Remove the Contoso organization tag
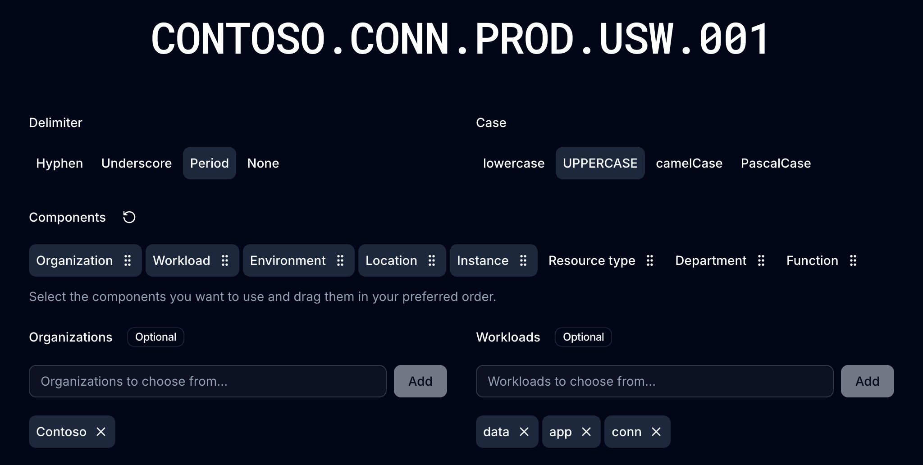Viewport: 923px width, 465px height. click(101, 432)
